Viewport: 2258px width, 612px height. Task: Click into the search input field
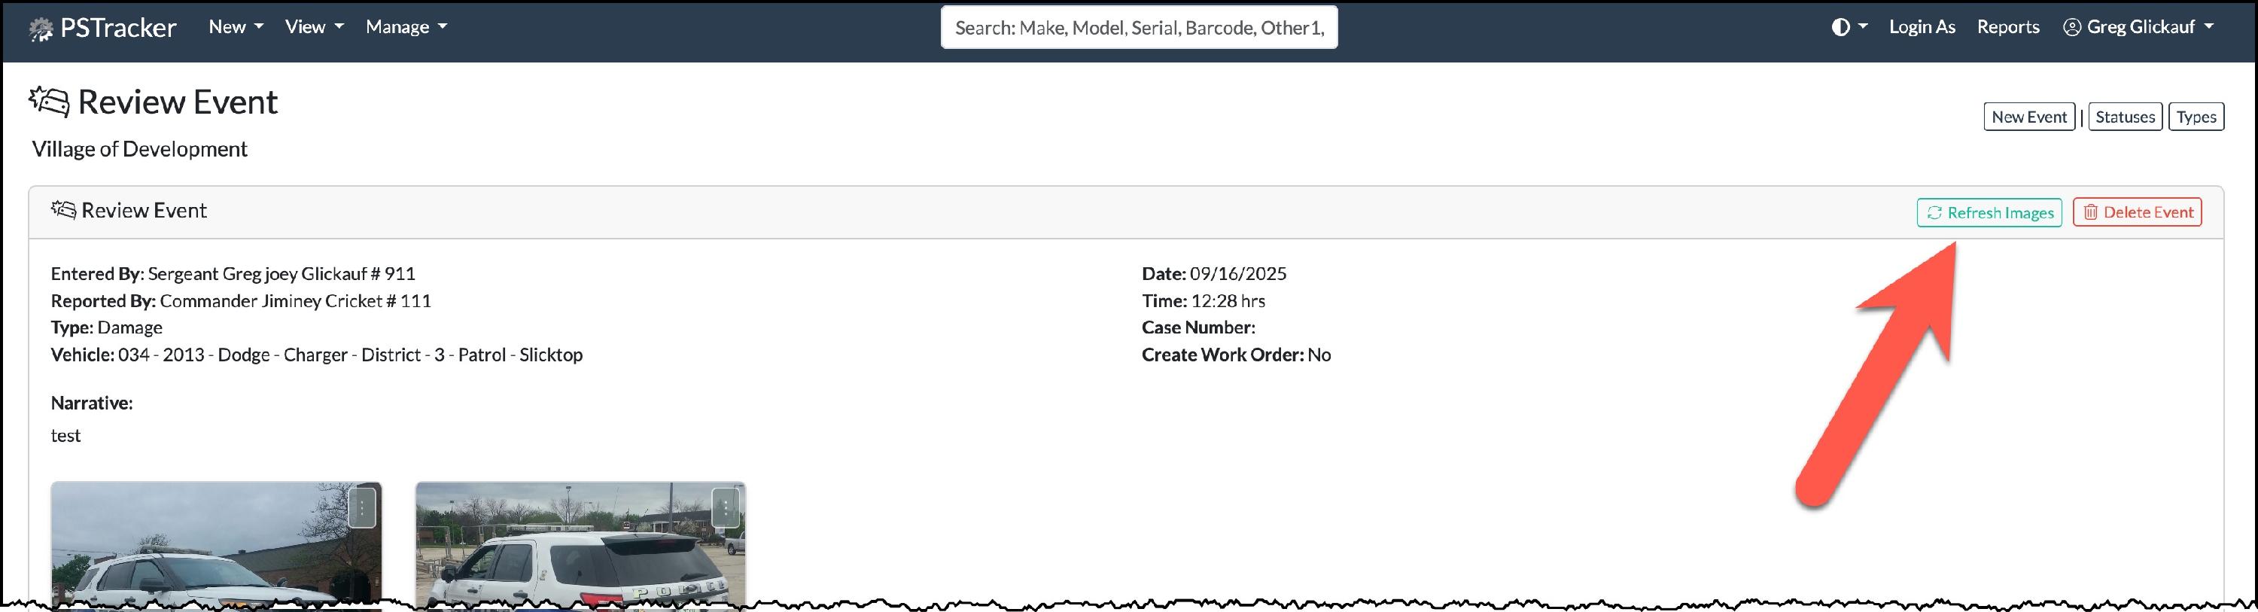coord(1139,28)
